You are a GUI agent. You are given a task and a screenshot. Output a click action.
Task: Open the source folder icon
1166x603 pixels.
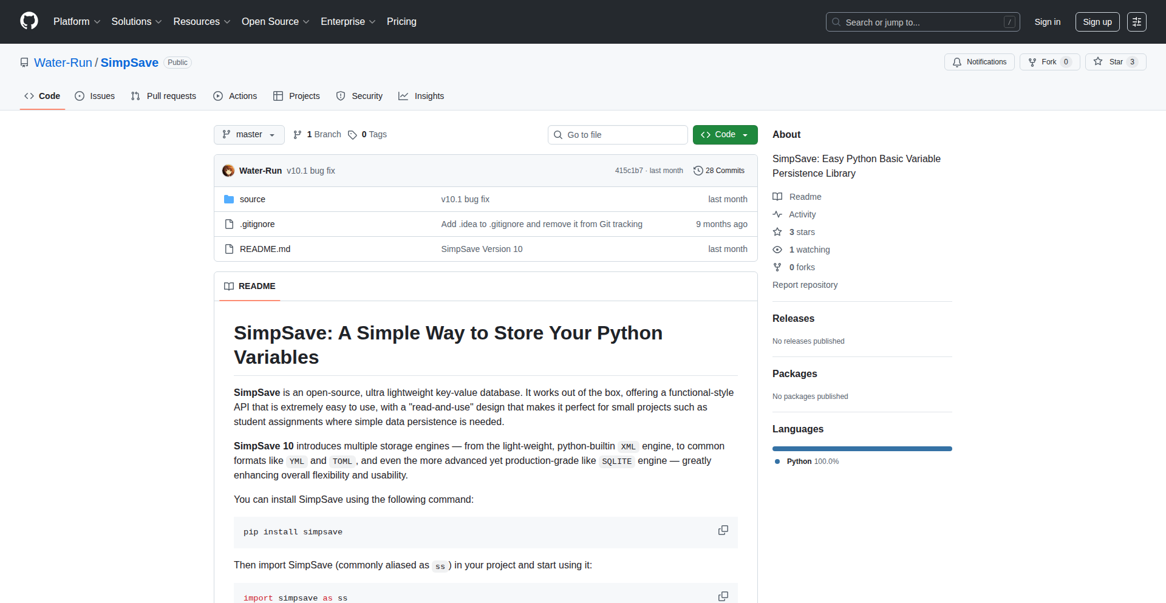[x=229, y=199]
